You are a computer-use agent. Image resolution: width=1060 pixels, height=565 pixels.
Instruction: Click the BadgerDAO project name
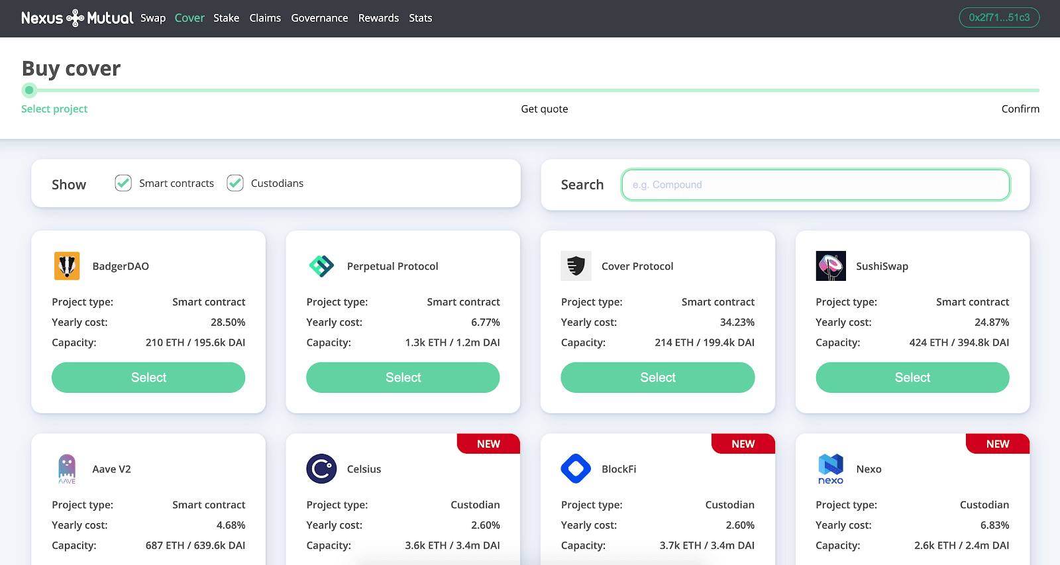(121, 266)
